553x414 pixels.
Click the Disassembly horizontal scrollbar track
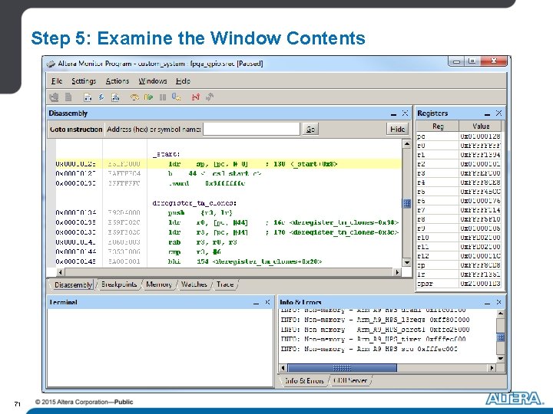point(229,272)
